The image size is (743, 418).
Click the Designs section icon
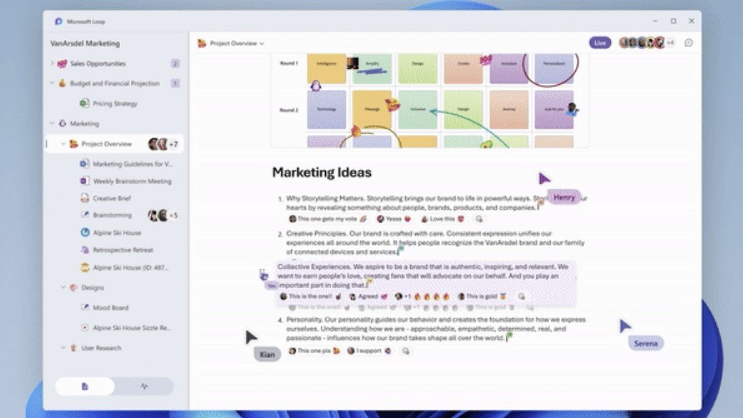tap(74, 288)
